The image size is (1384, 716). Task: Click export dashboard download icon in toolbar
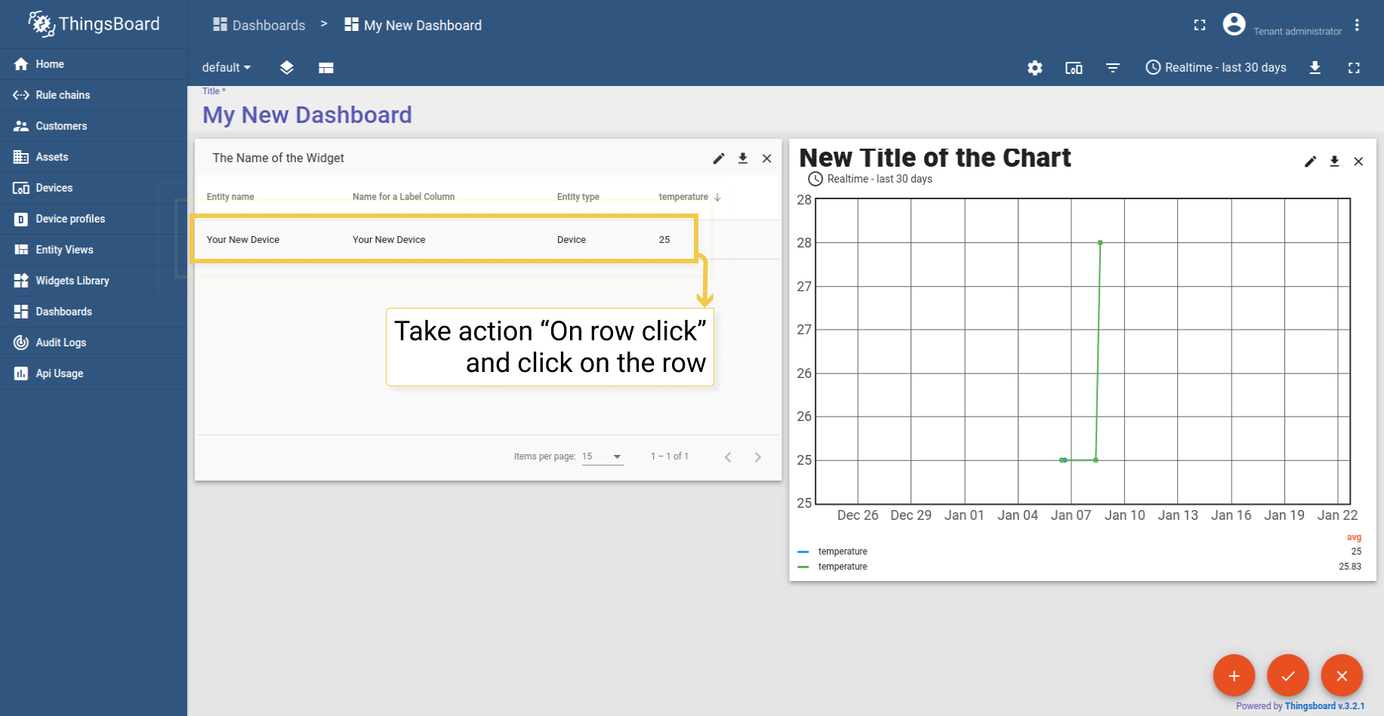(x=1315, y=68)
